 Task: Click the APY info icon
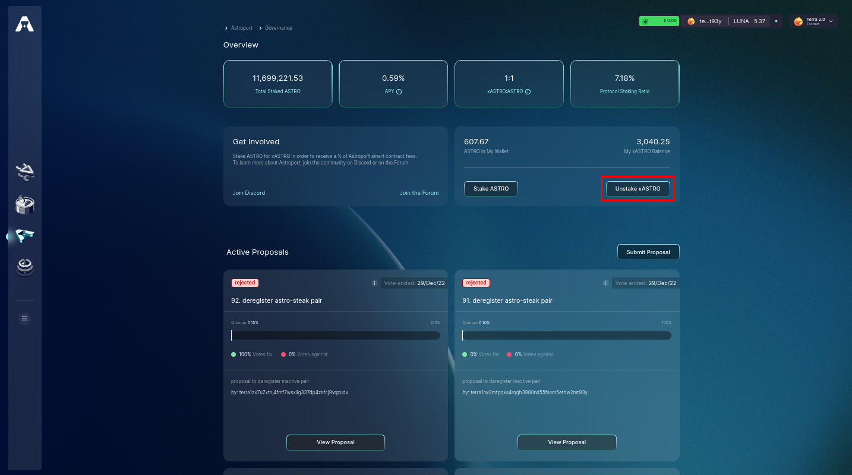coord(399,92)
